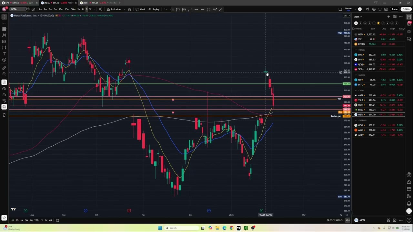The width and height of the screenshot is (413, 232).
Task: Select the ruler measure tool
Action: (4, 68)
